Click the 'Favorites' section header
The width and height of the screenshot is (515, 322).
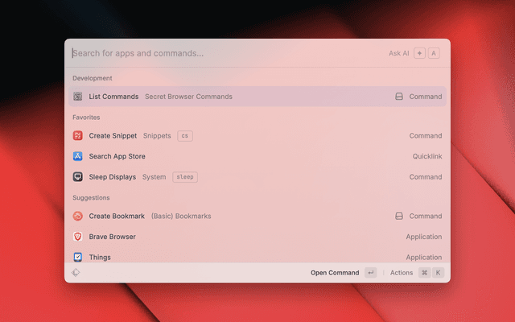(x=86, y=118)
